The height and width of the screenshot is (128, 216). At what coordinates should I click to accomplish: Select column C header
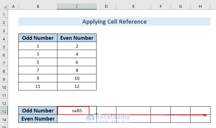77,6
